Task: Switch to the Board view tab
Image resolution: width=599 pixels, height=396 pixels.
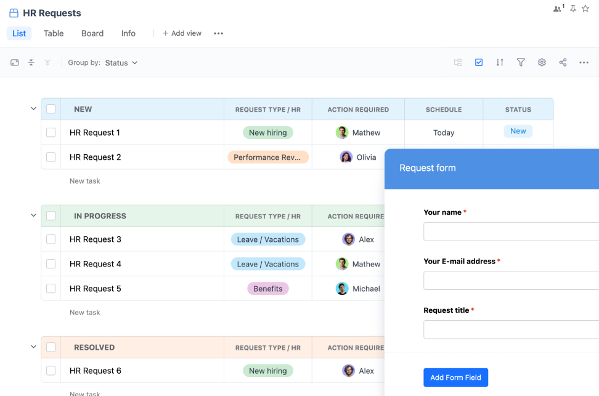Action: [92, 33]
